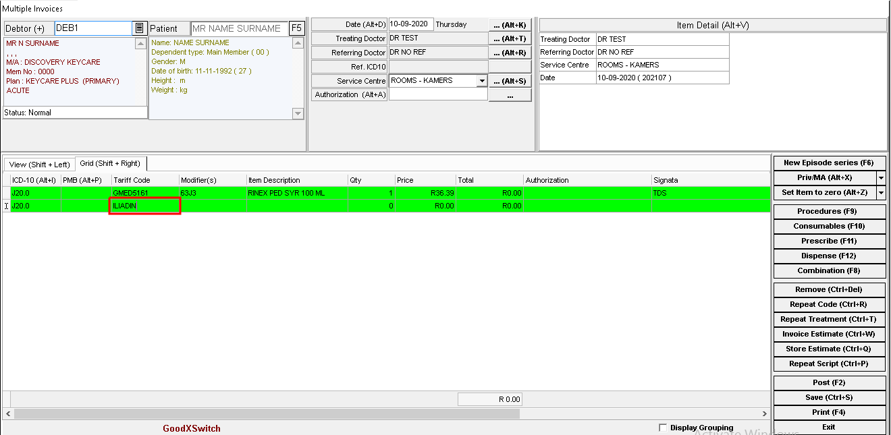Image resolution: width=891 pixels, height=435 pixels.
Task: Expand the Priv/MA dropdown arrow
Action: coord(880,177)
